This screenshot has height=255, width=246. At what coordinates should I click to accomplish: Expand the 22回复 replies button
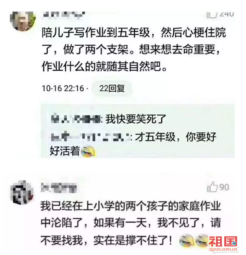(x=112, y=89)
